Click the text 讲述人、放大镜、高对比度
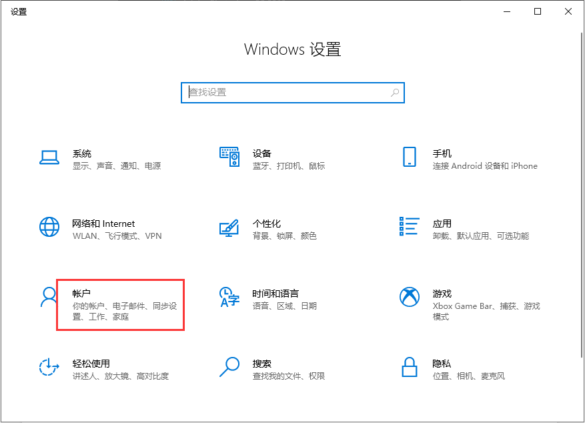585x423 pixels. tap(121, 376)
